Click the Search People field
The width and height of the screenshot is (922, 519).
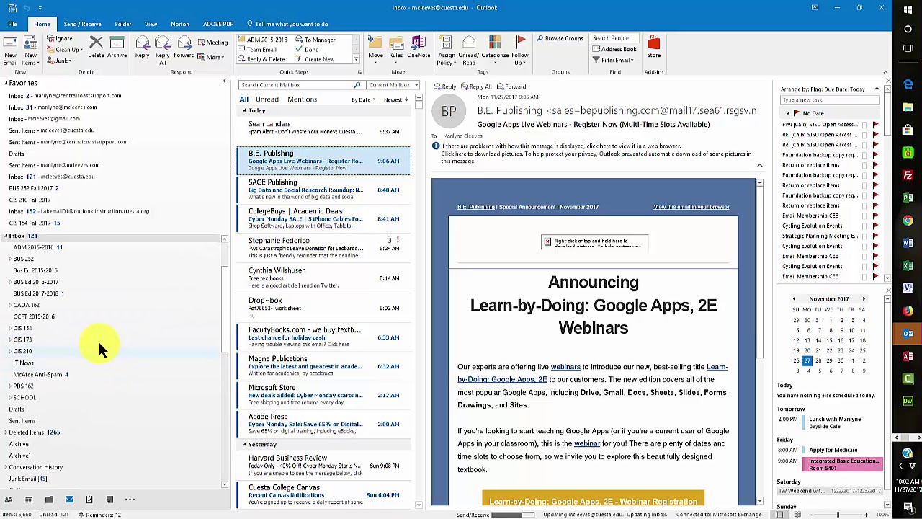[x=614, y=38]
